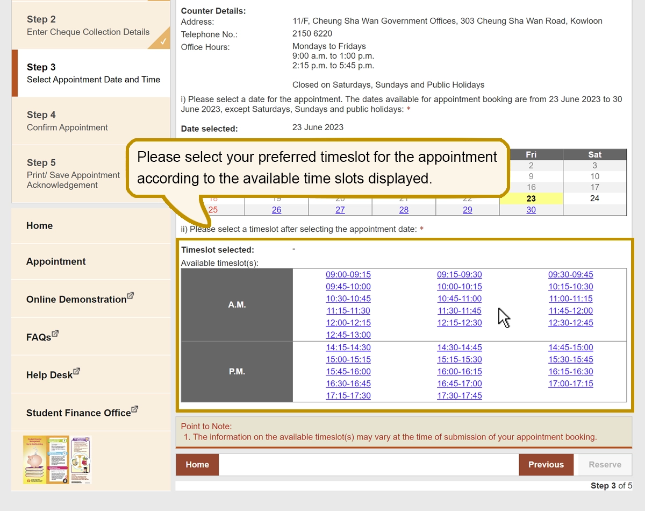Choose the 09:00-09:15 timeslot
This screenshot has width=645, height=511.
348,274
